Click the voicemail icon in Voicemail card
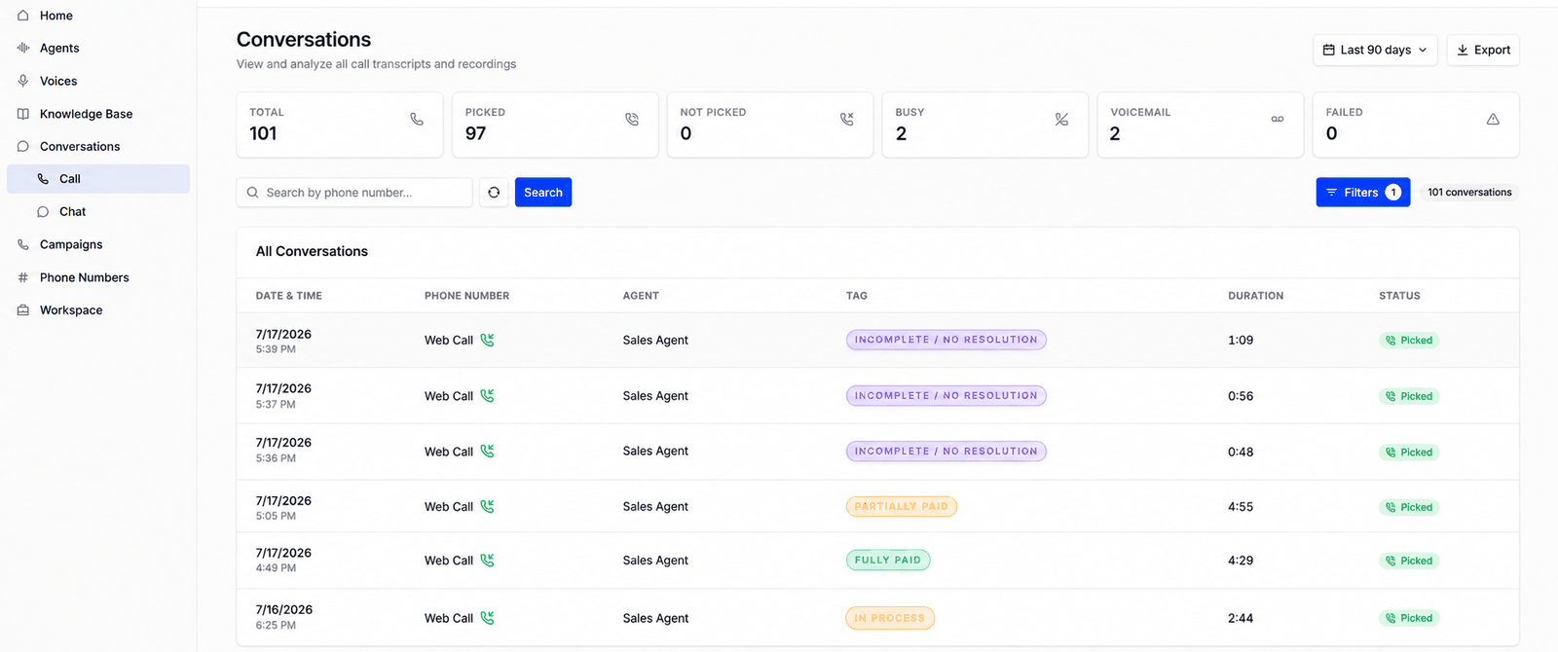The width and height of the screenshot is (1558, 652). pos(1278,119)
